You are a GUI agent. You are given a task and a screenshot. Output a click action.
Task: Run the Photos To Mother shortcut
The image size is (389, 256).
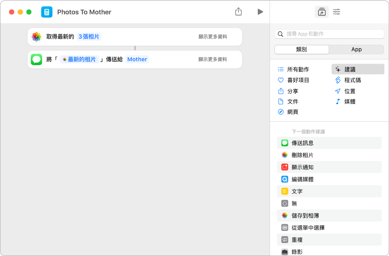coord(260,12)
